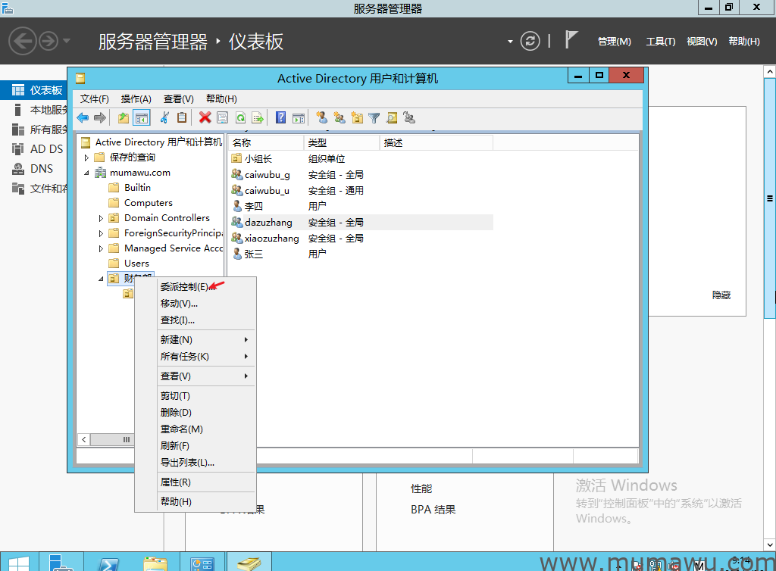Collapse the mumawu.com domain node

point(86,172)
